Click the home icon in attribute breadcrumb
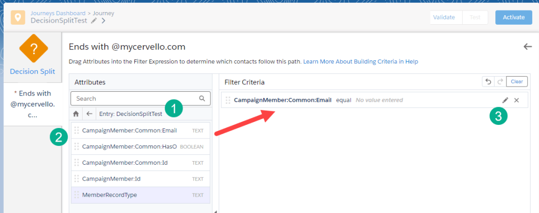Screen dimensions: 539x213 (x=76, y=113)
